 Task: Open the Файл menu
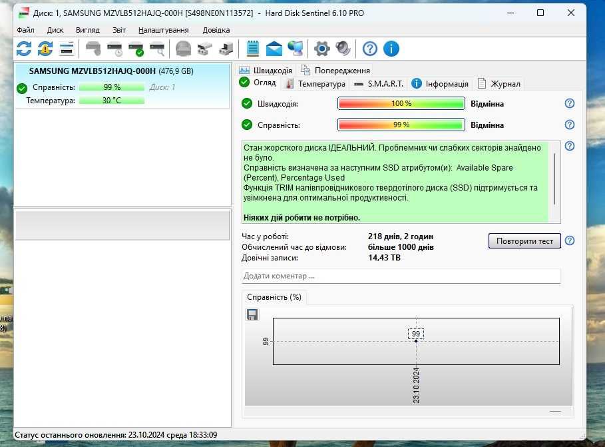[25, 30]
